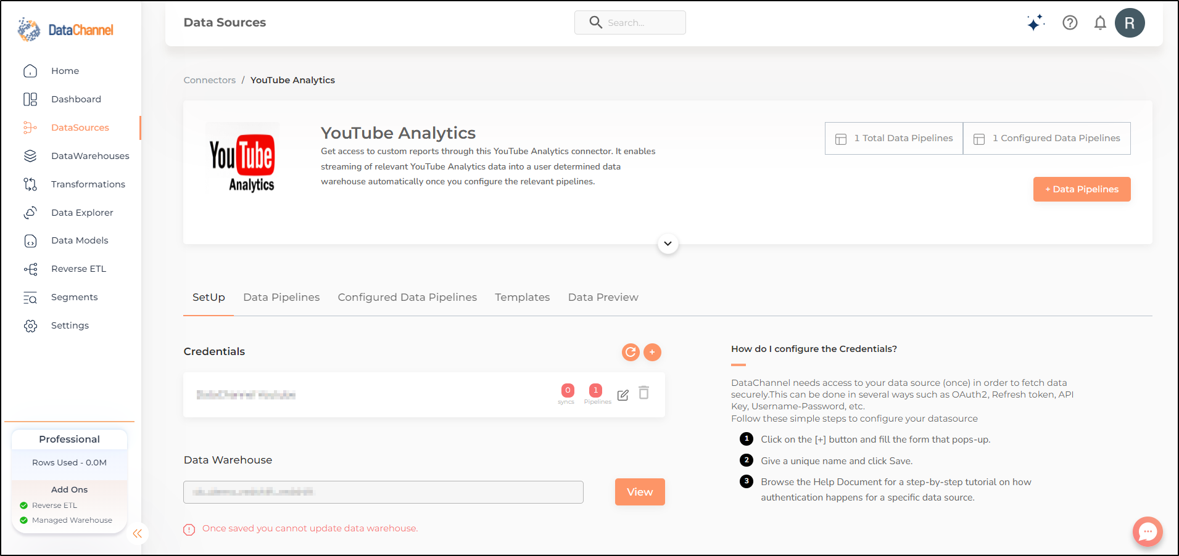Open the Home page icon
The height and width of the screenshot is (556, 1179).
tap(30, 71)
